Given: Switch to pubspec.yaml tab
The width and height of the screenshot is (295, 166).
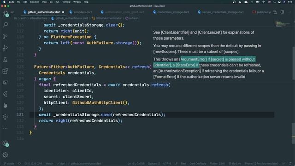Looking at the screenshot, I should coord(262,12).
